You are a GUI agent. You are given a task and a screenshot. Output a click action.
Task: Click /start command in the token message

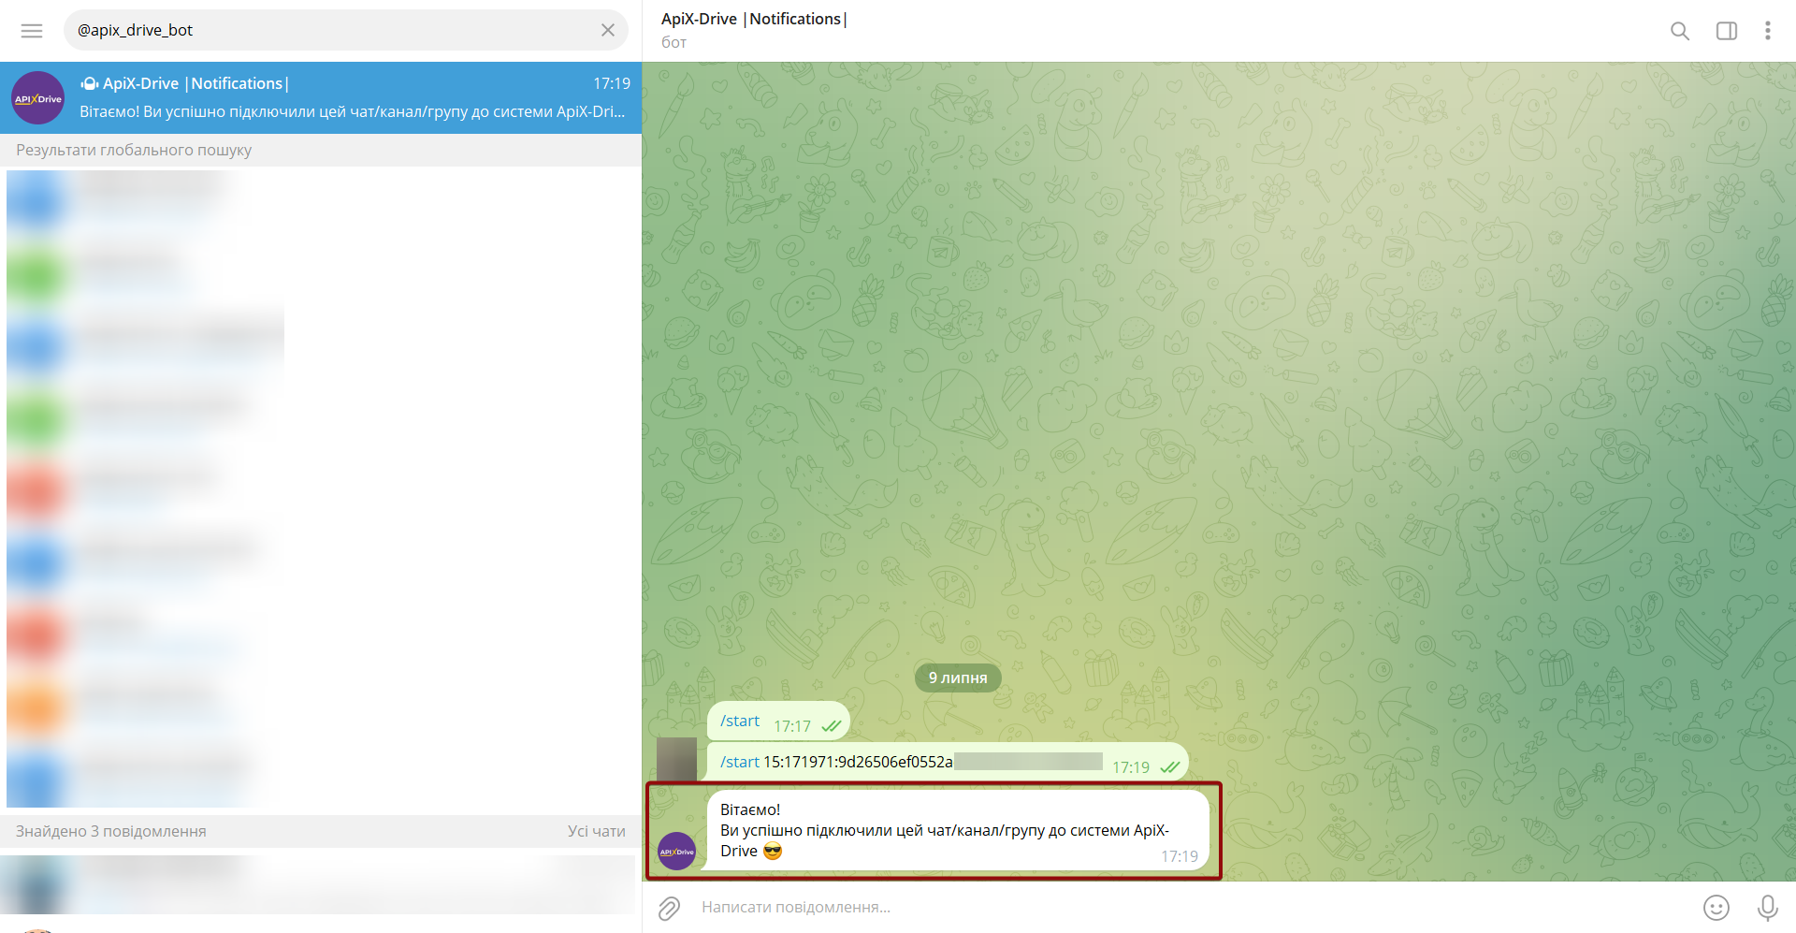(740, 762)
